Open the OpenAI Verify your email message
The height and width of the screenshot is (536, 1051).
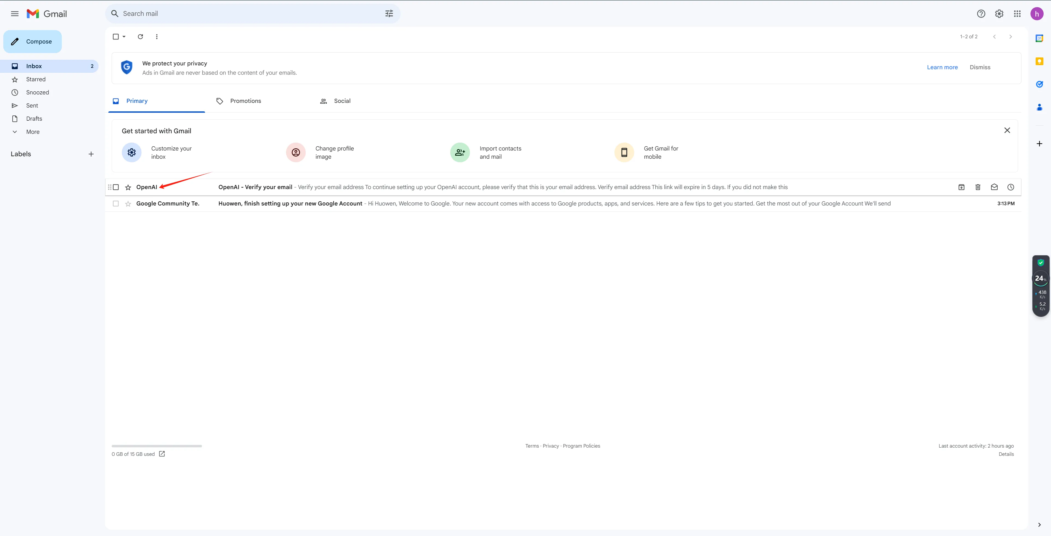[x=563, y=187]
